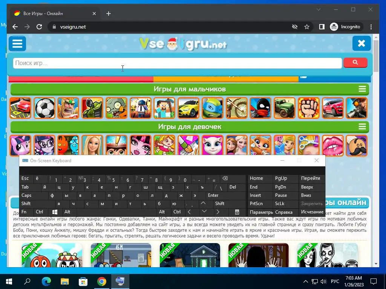
Task: Open the fist fighting game icon
Action: (308, 108)
